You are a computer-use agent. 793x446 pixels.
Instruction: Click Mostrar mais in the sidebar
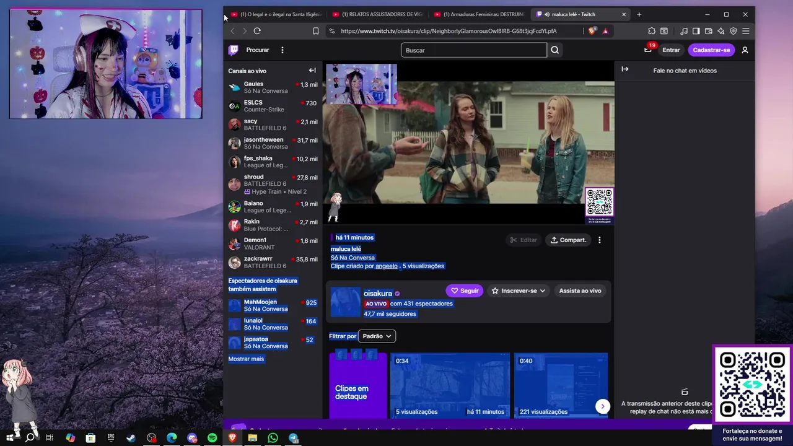click(246, 359)
